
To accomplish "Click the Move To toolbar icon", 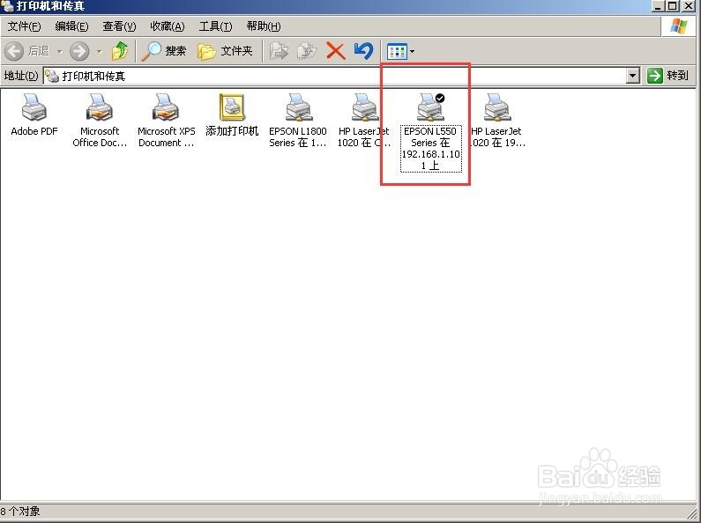I will [x=279, y=51].
